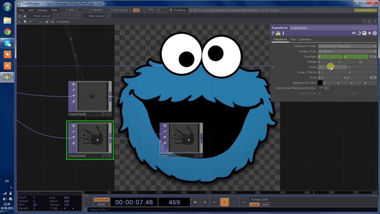Expand the Pivot units menu arrow
This screenshot has height=214, width=380.
click(x=375, y=78)
